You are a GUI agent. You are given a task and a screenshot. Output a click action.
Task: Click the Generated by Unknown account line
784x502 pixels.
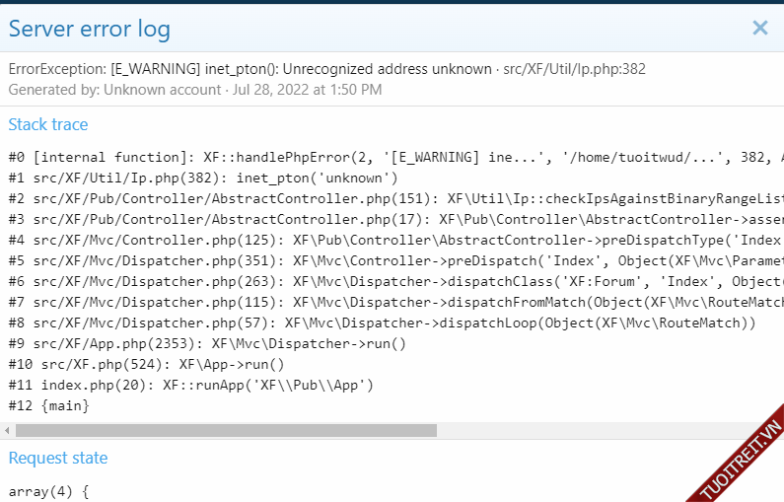coord(194,90)
